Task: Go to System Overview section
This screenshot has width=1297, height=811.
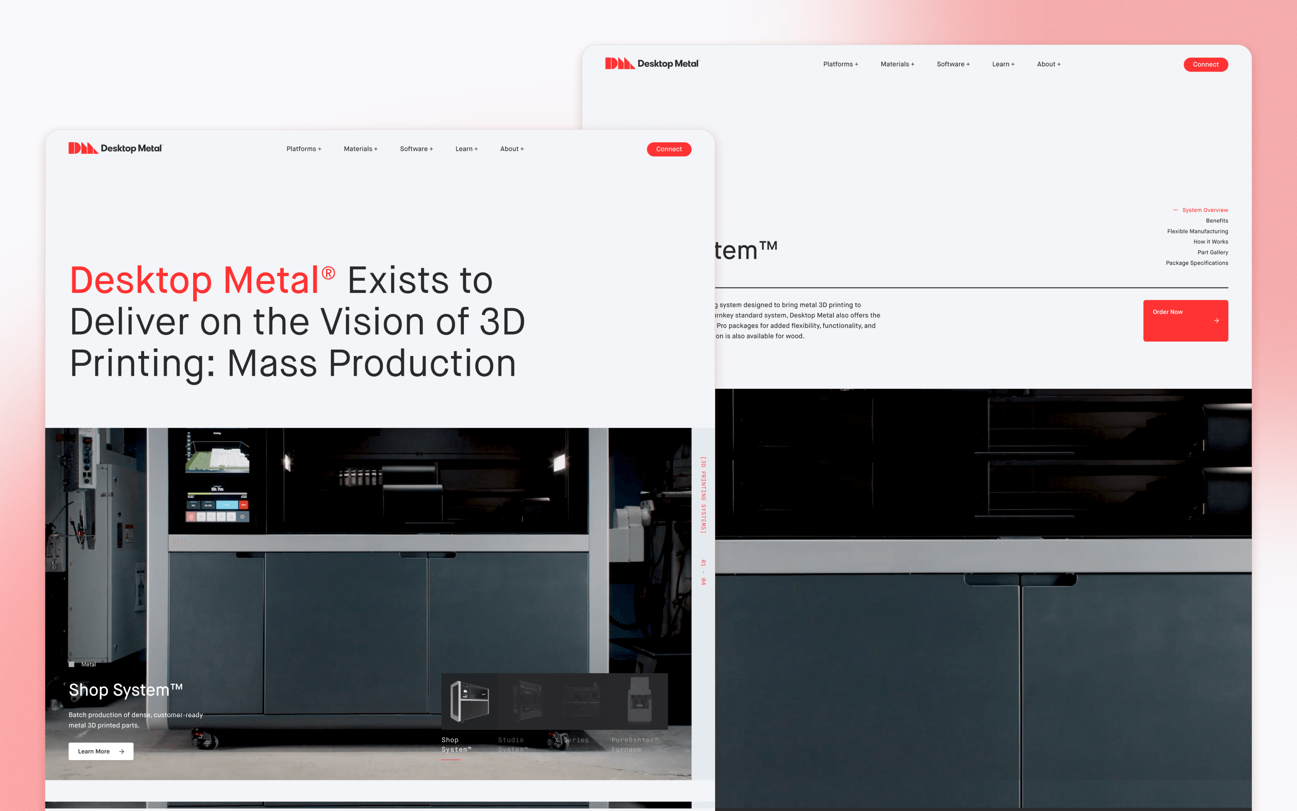Action: [x=1205, y=210]
